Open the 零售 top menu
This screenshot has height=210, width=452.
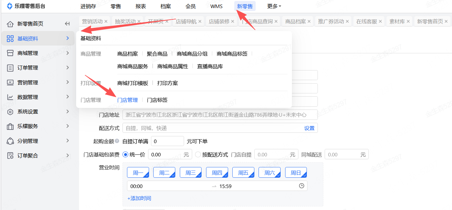click(x=116, y=6)
